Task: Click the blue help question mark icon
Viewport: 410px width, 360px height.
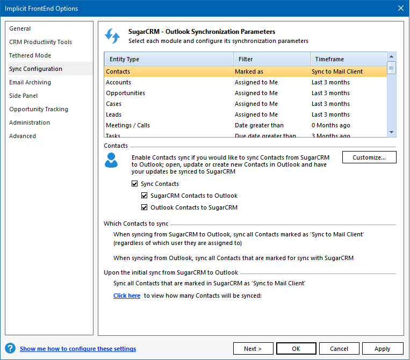Action: (10, 348)
